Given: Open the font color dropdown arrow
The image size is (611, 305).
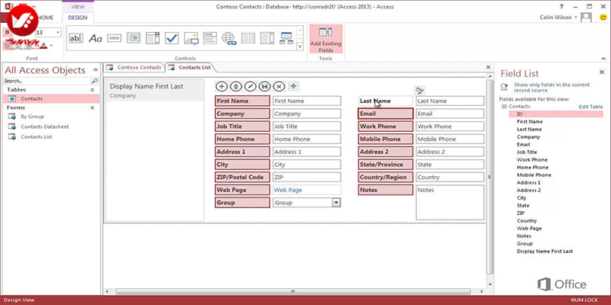Looking at the screenshot, I should coord(51,46).
